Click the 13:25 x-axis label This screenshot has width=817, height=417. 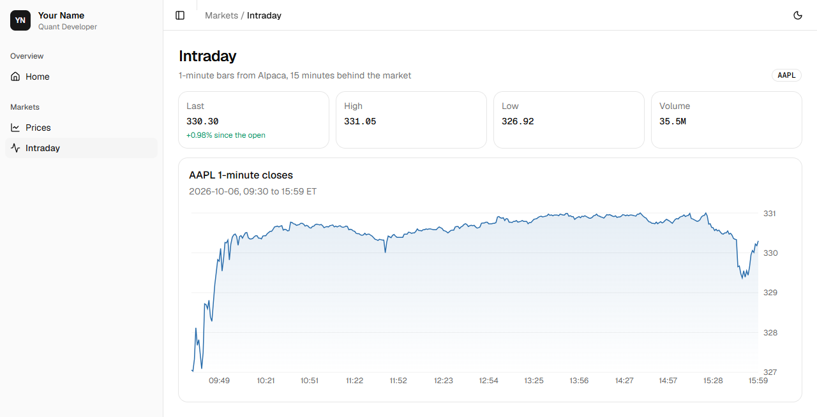coord(534,381)
